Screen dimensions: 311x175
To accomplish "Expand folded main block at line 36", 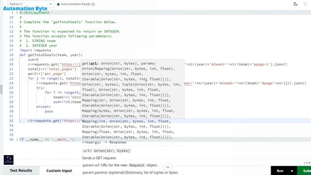I will click(17, 140).
